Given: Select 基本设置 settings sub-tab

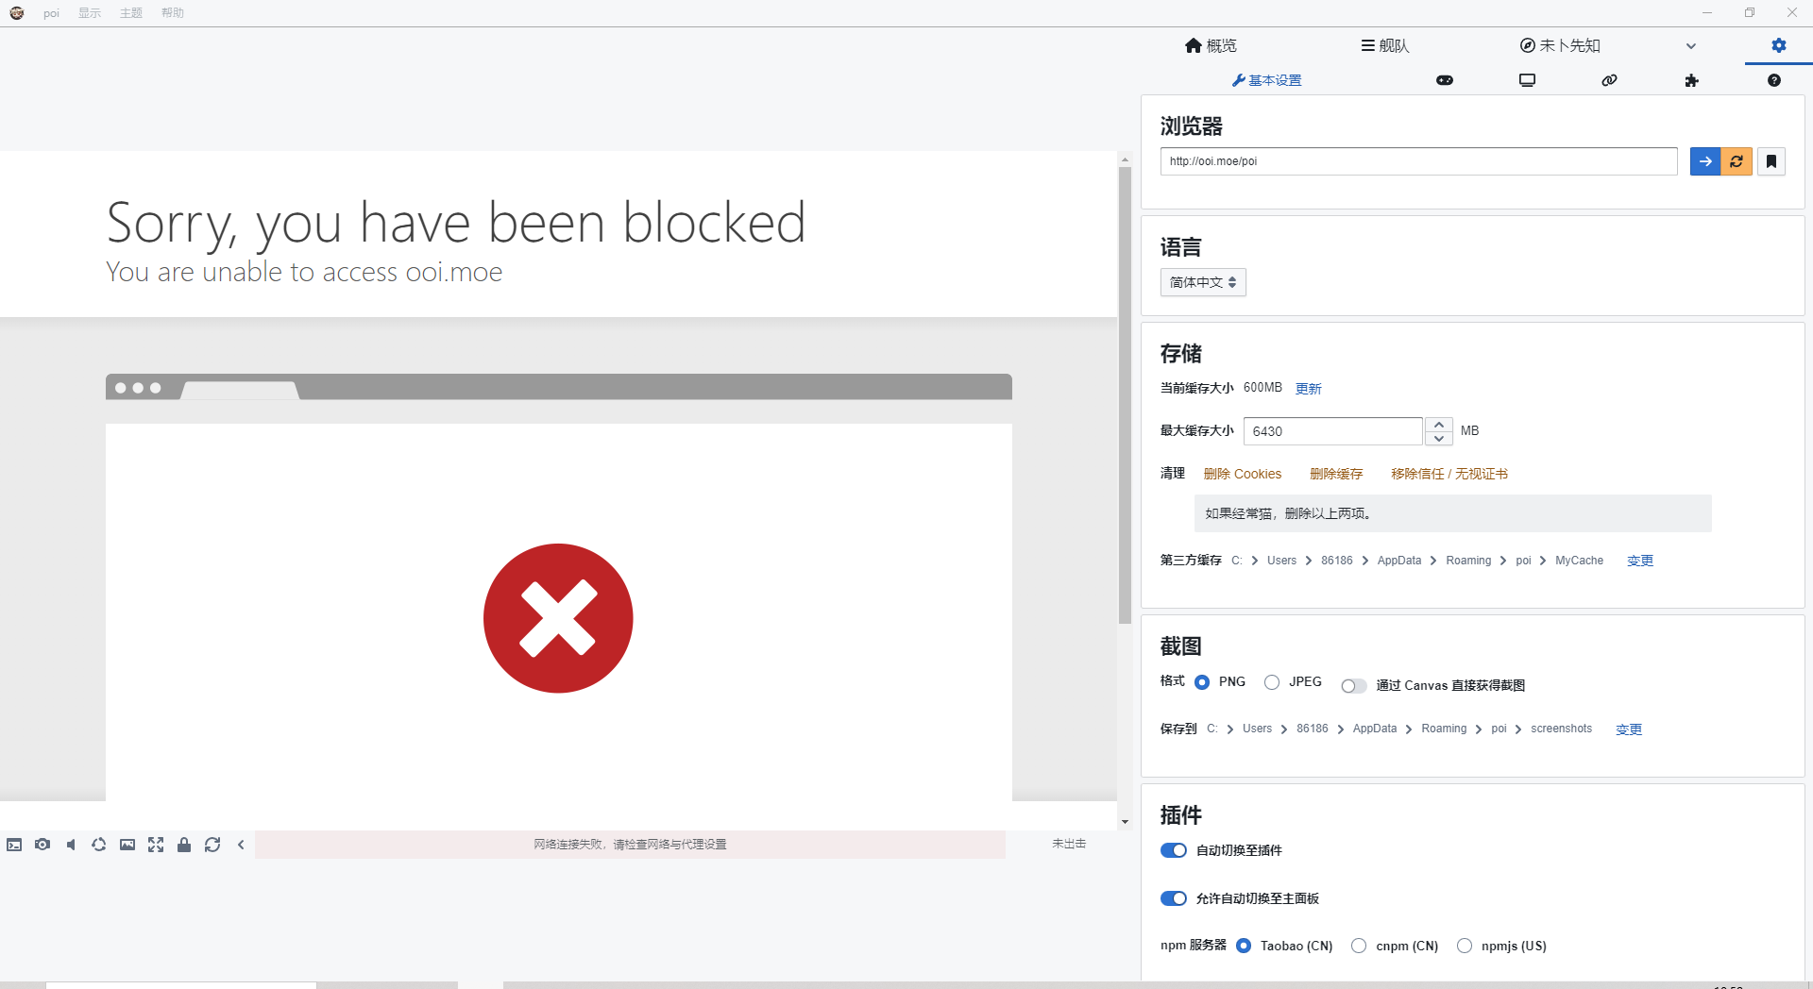Looking at the screenshot, I should click(x=1266, y=80).
